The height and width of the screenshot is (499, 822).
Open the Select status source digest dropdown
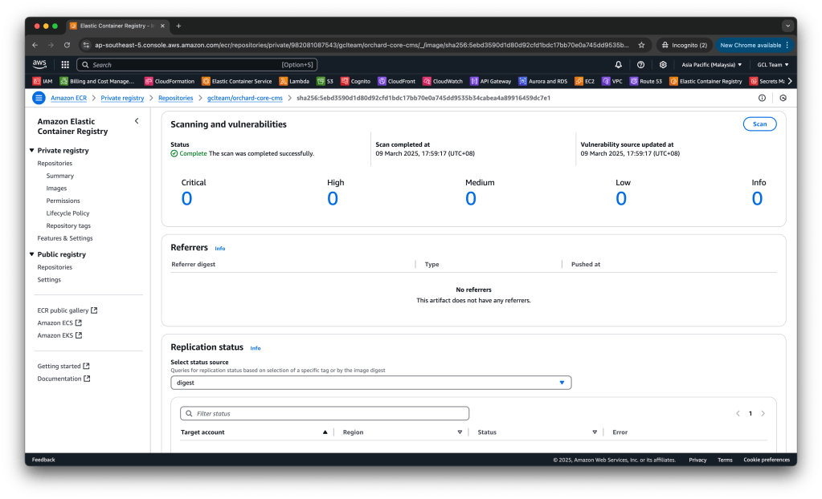click(371, 383)
